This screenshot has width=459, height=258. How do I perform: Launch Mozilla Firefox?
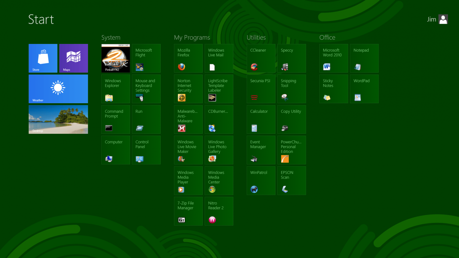point(188,58)
